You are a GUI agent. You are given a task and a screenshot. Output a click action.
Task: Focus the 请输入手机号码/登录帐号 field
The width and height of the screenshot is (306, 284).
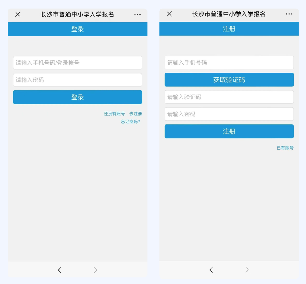[x=77, y=63]
